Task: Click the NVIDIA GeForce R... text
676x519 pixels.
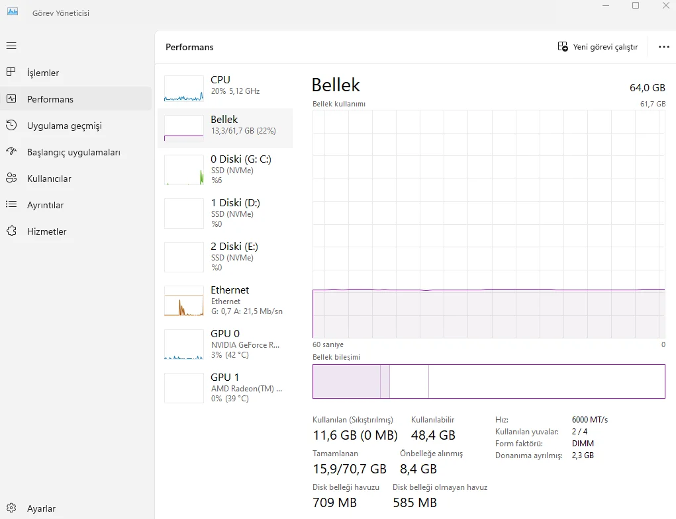Action: point(246,344)
